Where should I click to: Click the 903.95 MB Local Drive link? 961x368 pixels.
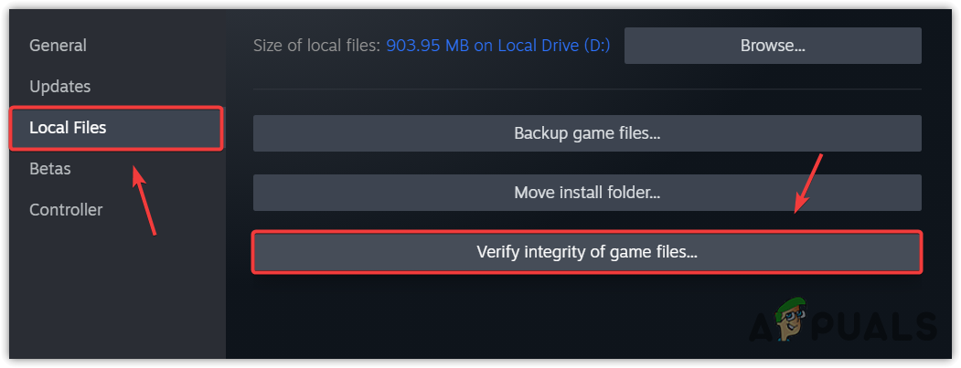pyautogui.click(x=498, y=45)
